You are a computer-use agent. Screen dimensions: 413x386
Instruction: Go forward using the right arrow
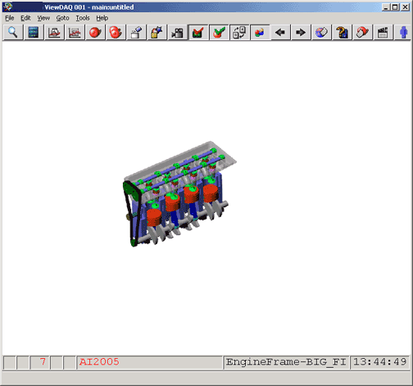click(x=301, y=33)
